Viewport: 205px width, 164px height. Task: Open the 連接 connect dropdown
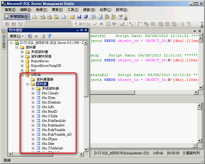click(x=17, y=36)
